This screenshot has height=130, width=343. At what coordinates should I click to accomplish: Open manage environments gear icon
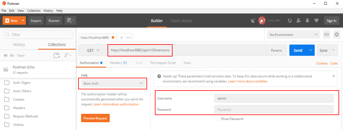pyautogui.click(x=337, y=35)
